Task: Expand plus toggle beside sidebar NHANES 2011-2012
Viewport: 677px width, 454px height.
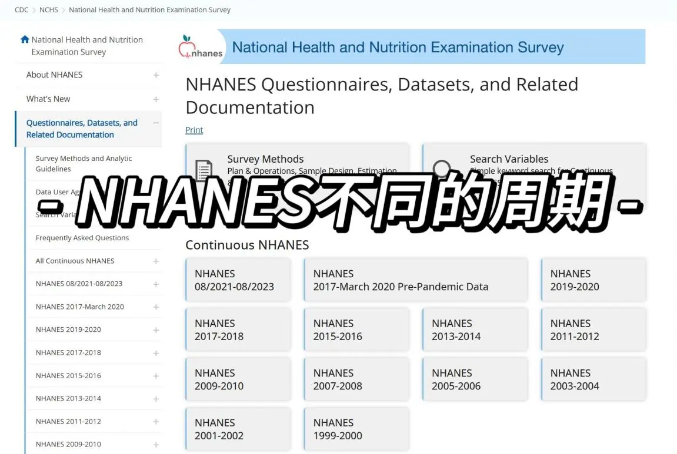Action: coord(156,422)
